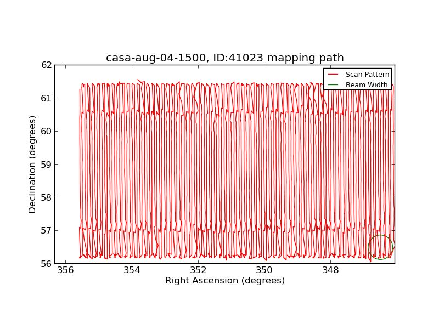This screenshot has height=329, width=439.
Task: Click the y-axis tick label 60
Action: pos(47,131)
